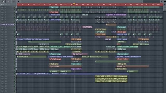Open the UPFILTER clip menu arrow on Track 11
The image size is (166, 93).
[96, 32]
